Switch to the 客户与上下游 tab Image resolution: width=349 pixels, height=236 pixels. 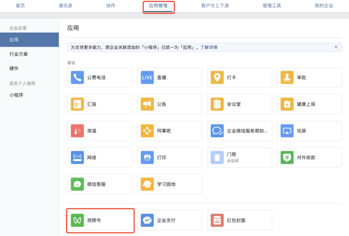(x=215, y=5)
